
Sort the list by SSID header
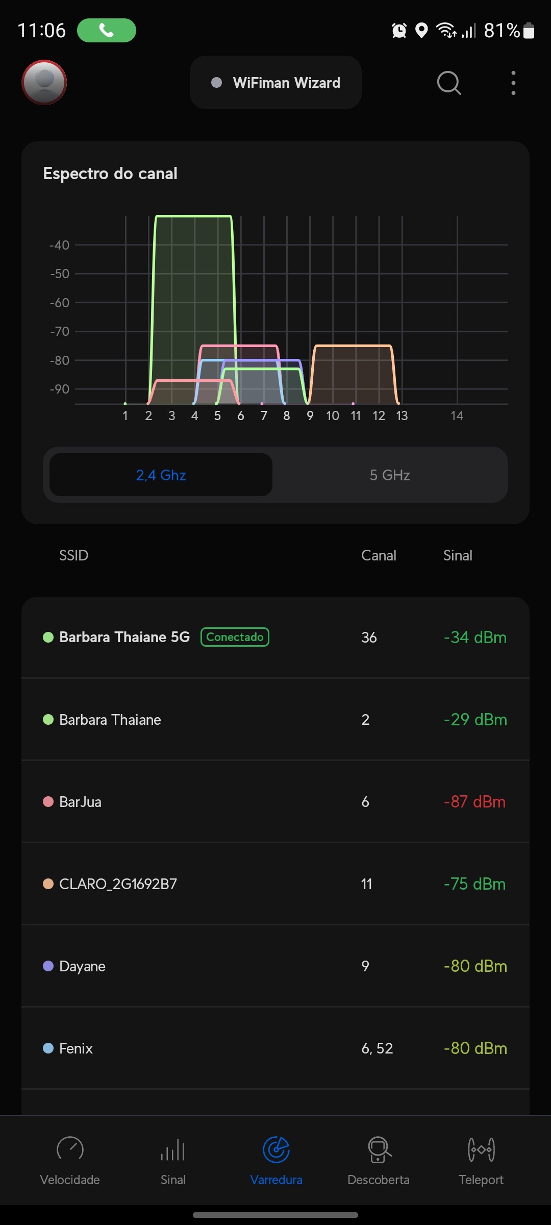[74, 555]
